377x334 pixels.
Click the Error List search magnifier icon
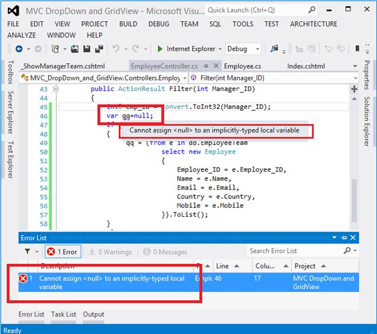pos(347,250)
